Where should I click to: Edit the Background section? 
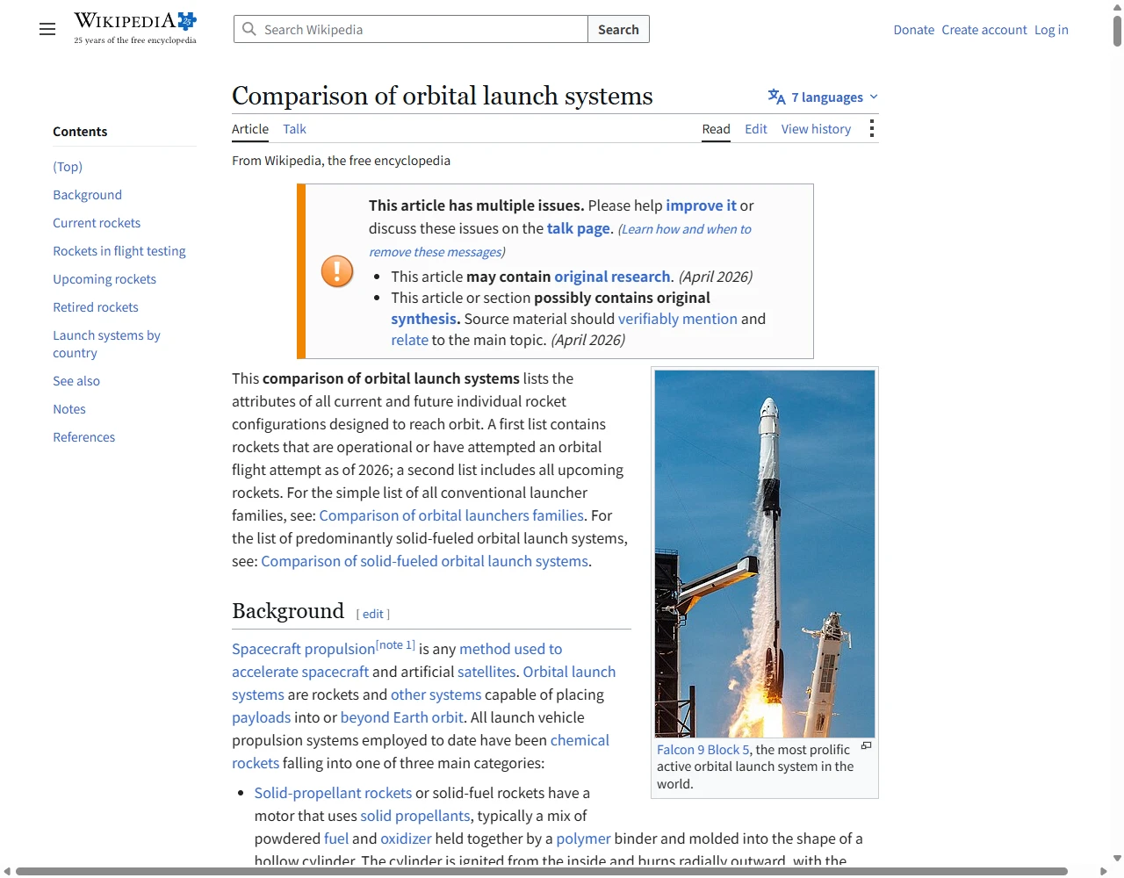point(373,614)
